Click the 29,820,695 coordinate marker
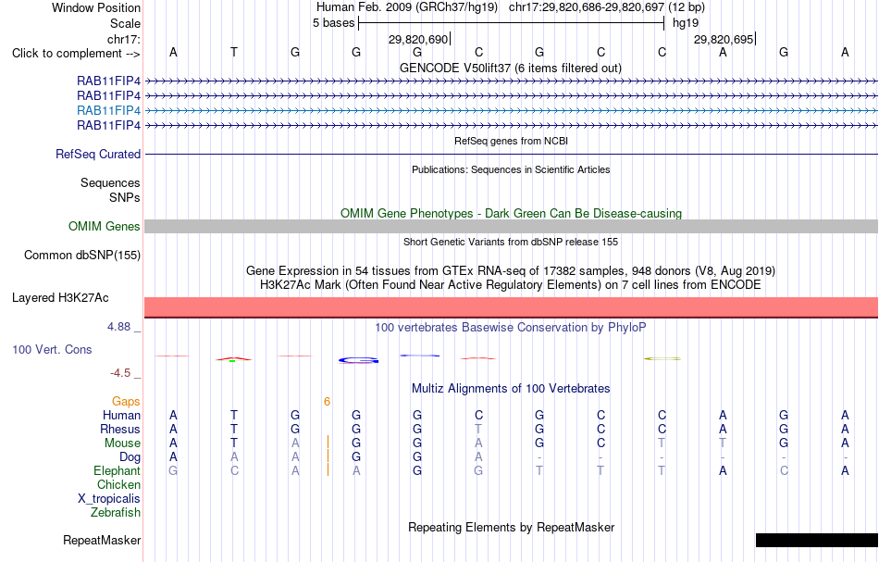The height and width of the screenshot is (562, 879). click(x=724, y=39)
